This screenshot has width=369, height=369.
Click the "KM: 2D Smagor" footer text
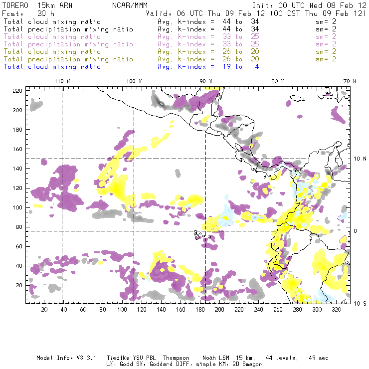click(240, 364)
